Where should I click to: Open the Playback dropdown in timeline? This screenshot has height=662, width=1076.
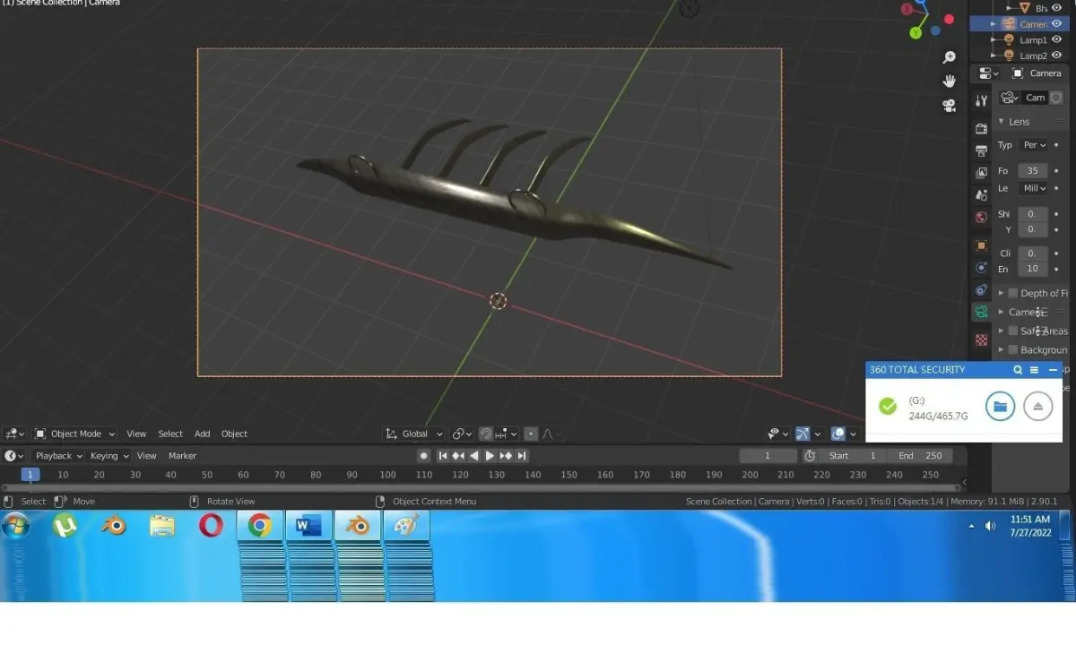tap(58, 456)
